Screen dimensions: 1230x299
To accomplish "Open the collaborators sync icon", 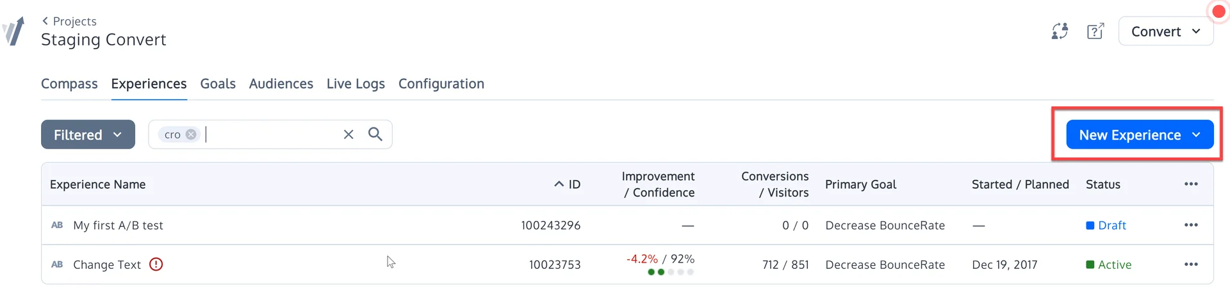I will point(1060,31).
